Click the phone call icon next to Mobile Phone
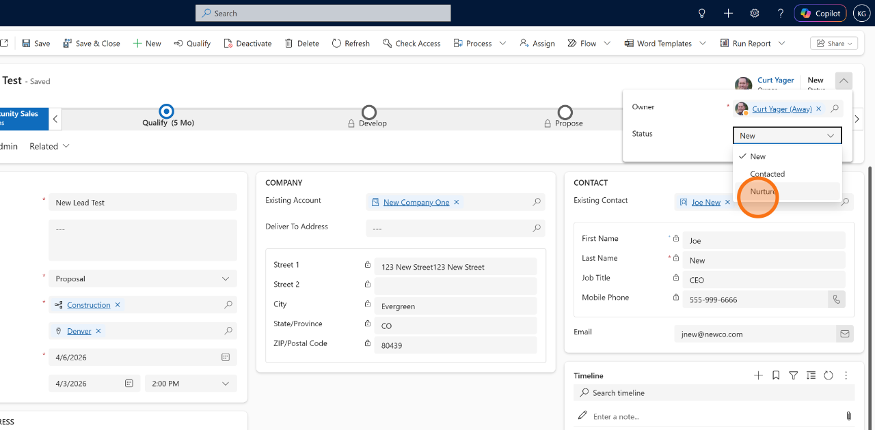875x430 pixels. point(836,299)
